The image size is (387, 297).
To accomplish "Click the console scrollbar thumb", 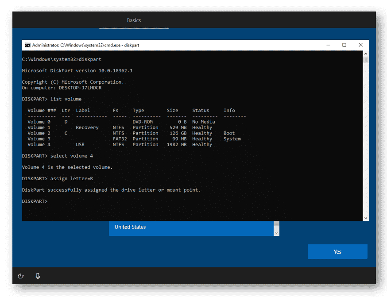I will (x=366, y=59).
